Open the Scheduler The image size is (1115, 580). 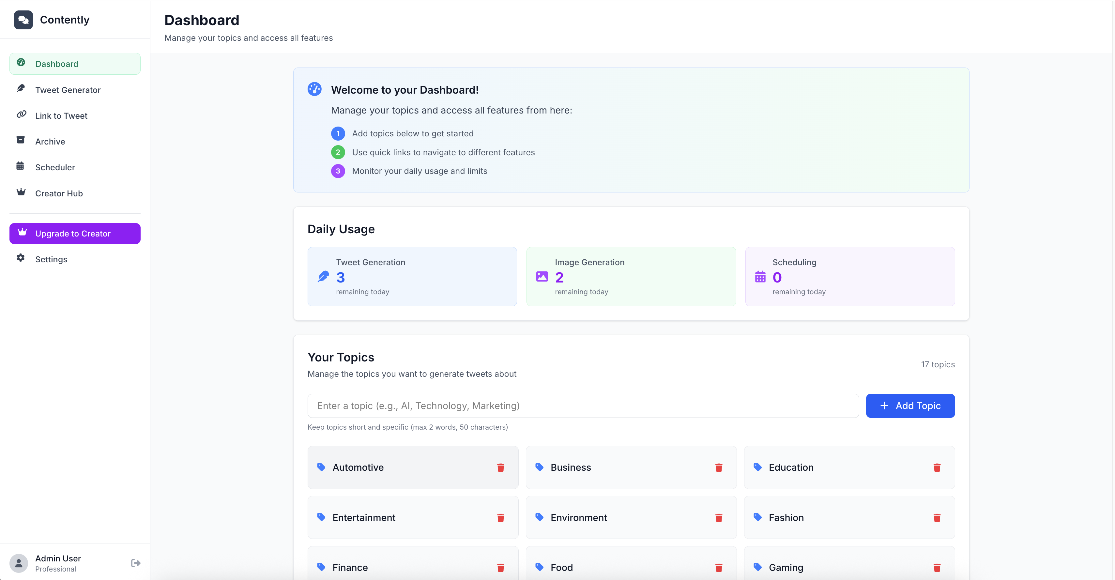[x=55, y=167]
